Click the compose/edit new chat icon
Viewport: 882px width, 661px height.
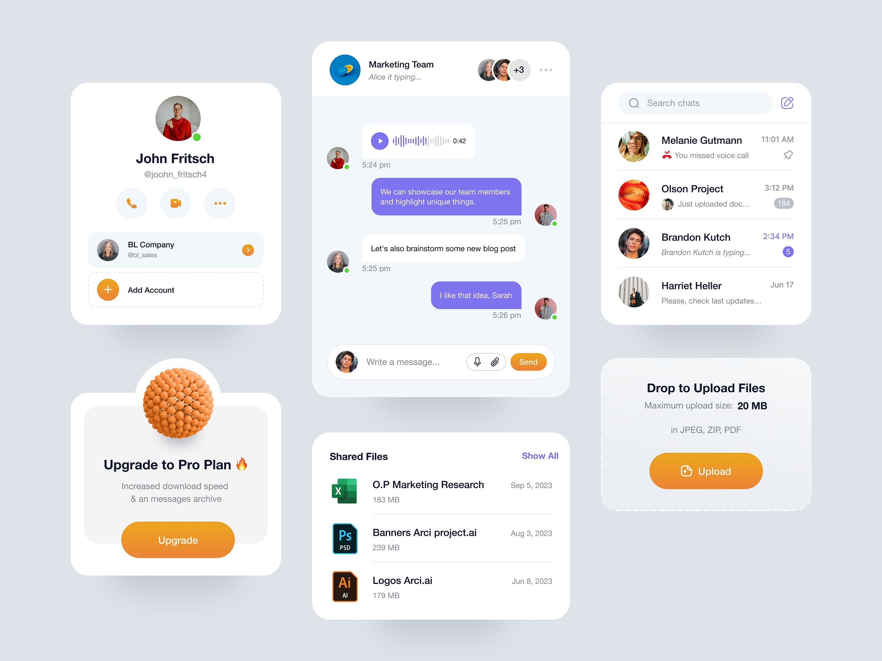pyautogui.click(x=788, y=103)
